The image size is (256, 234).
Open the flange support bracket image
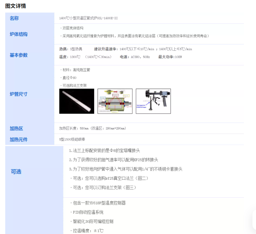(153, 101)
